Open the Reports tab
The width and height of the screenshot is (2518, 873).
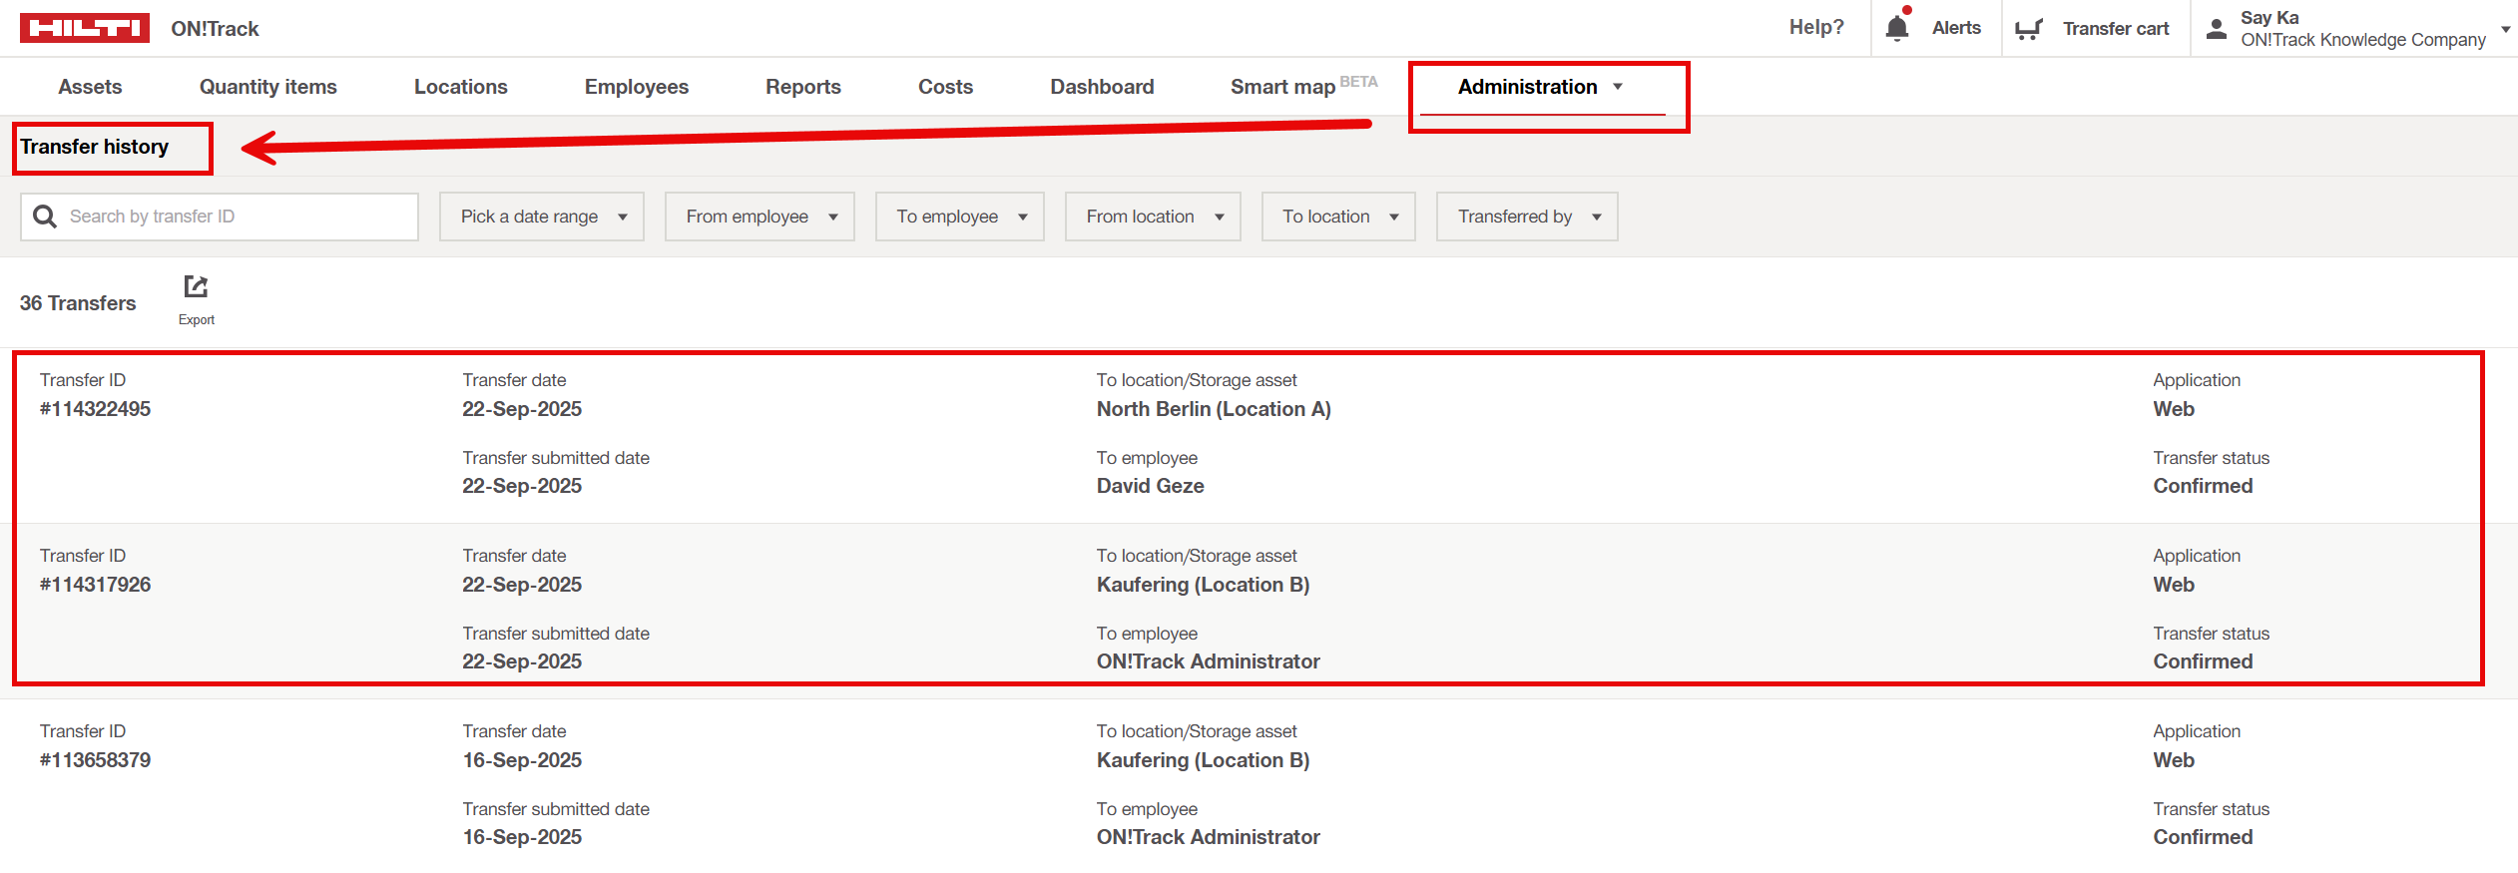click(803, 87)
